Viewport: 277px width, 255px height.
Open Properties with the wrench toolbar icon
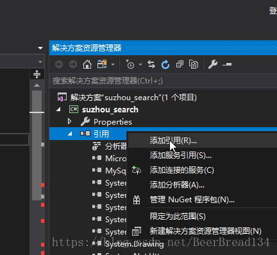(213, 64)
